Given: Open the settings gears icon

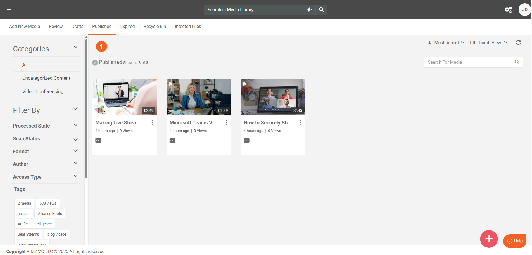Looking at the screenshot, I should tap(508, 10).
